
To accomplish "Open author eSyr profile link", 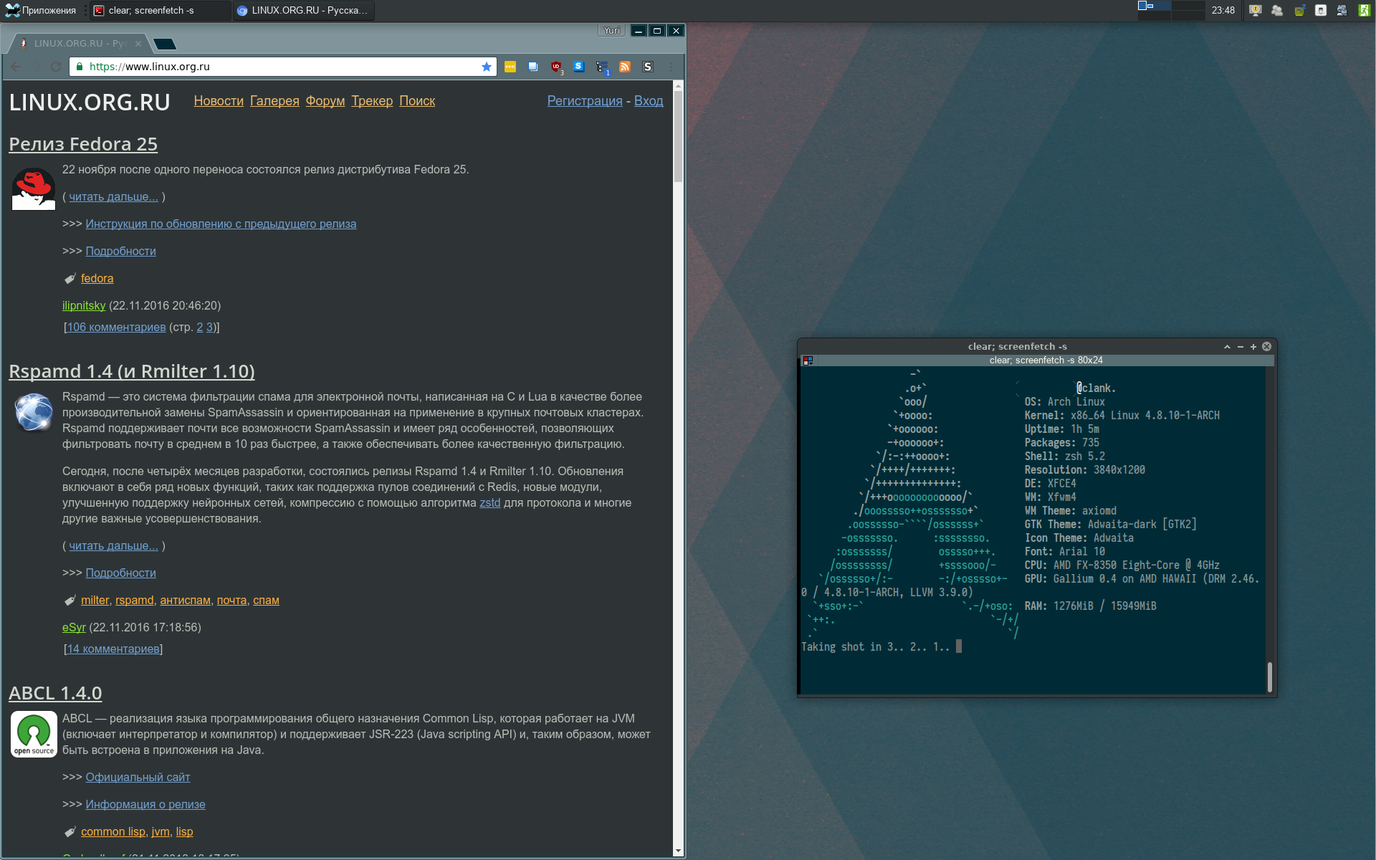I will click(74, 628).
